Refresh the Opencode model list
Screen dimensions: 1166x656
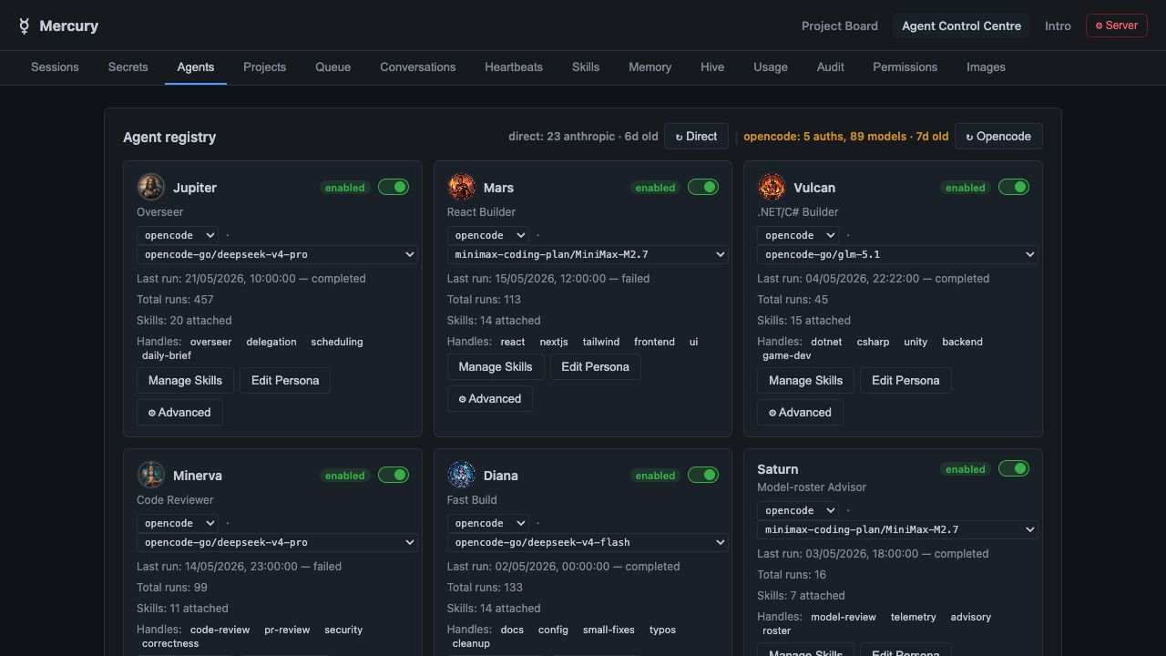(x=998, y=137)
